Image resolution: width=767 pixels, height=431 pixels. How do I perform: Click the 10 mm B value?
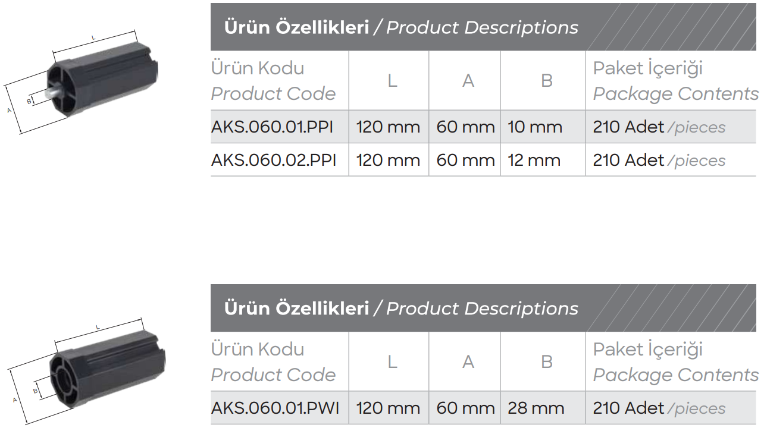pyautogui.click(x=535, y=127)
